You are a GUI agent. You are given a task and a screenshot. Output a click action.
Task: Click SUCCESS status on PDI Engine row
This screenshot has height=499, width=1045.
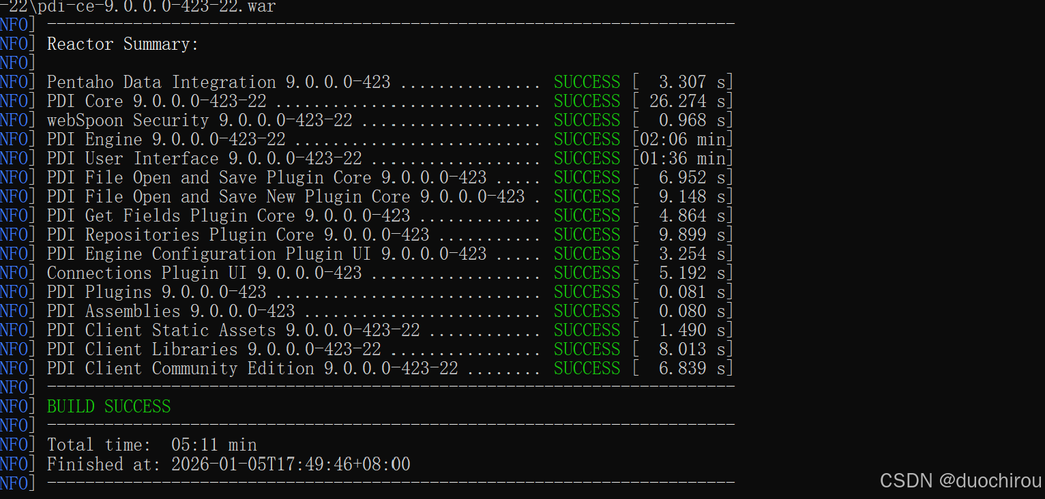(587, 140)
